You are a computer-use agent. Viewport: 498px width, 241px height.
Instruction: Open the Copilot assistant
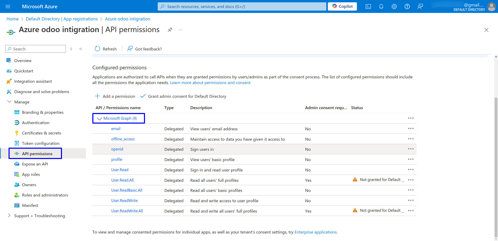[x=342, y=6]
